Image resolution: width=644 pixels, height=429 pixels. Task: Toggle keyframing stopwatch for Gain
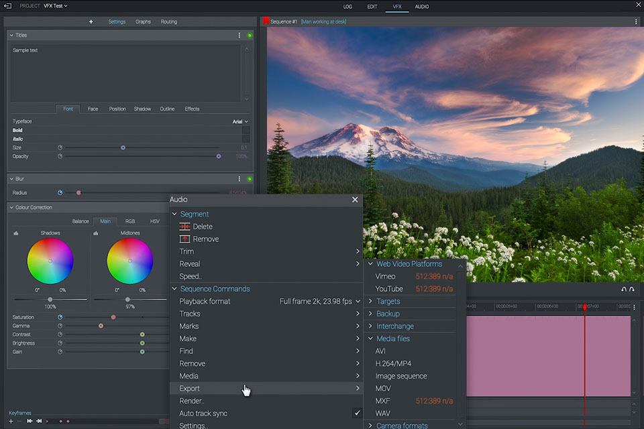pos(60,351)
